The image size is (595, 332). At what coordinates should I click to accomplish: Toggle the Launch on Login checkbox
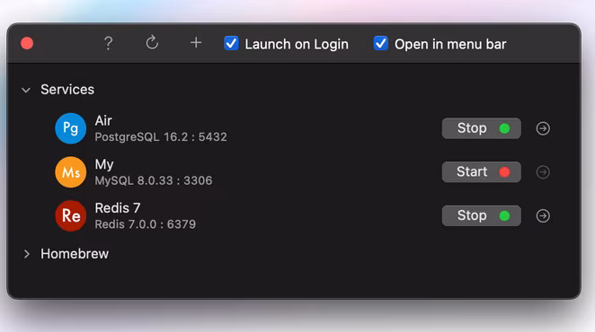[x=231, y=43]
